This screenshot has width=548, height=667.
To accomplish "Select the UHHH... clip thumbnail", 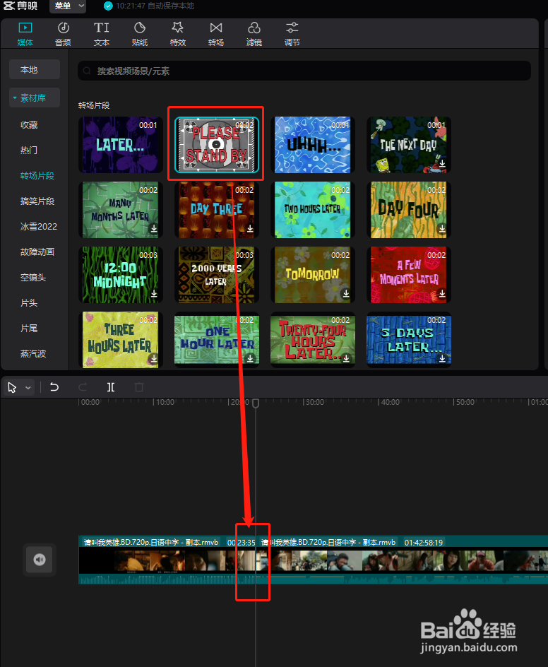I will tap(312, 145).
